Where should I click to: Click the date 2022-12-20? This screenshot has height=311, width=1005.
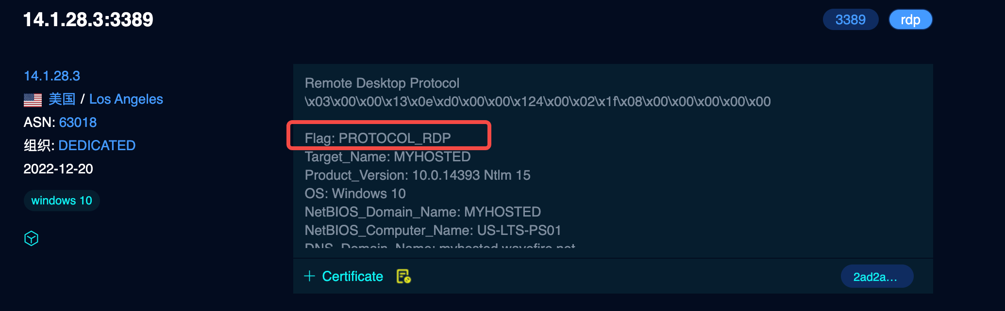(x=58, y=169)
